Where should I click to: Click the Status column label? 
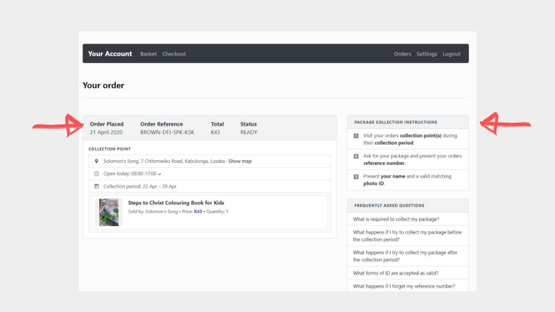point(248,124)
